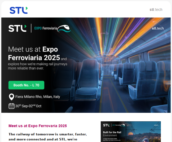Select Fiera Milano Rho, Milan, Italy text

tap(38, 97)
